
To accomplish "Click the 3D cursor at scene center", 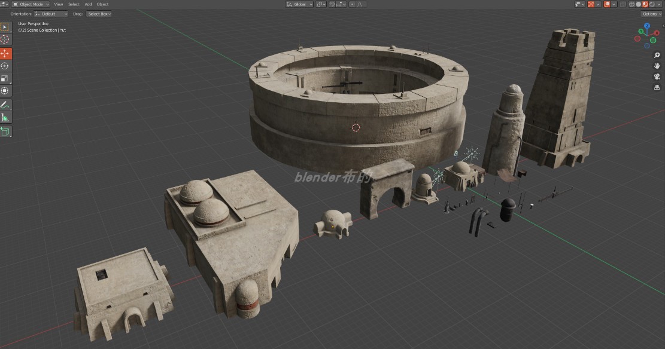I will pyautogui.click(x=356, y=127).
